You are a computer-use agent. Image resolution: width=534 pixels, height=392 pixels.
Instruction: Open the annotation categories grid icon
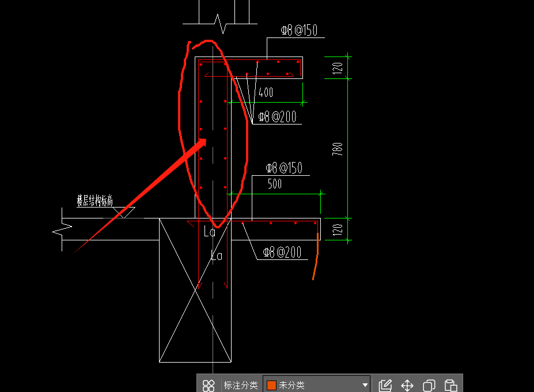pyautogui.click(x=209, y=386)
